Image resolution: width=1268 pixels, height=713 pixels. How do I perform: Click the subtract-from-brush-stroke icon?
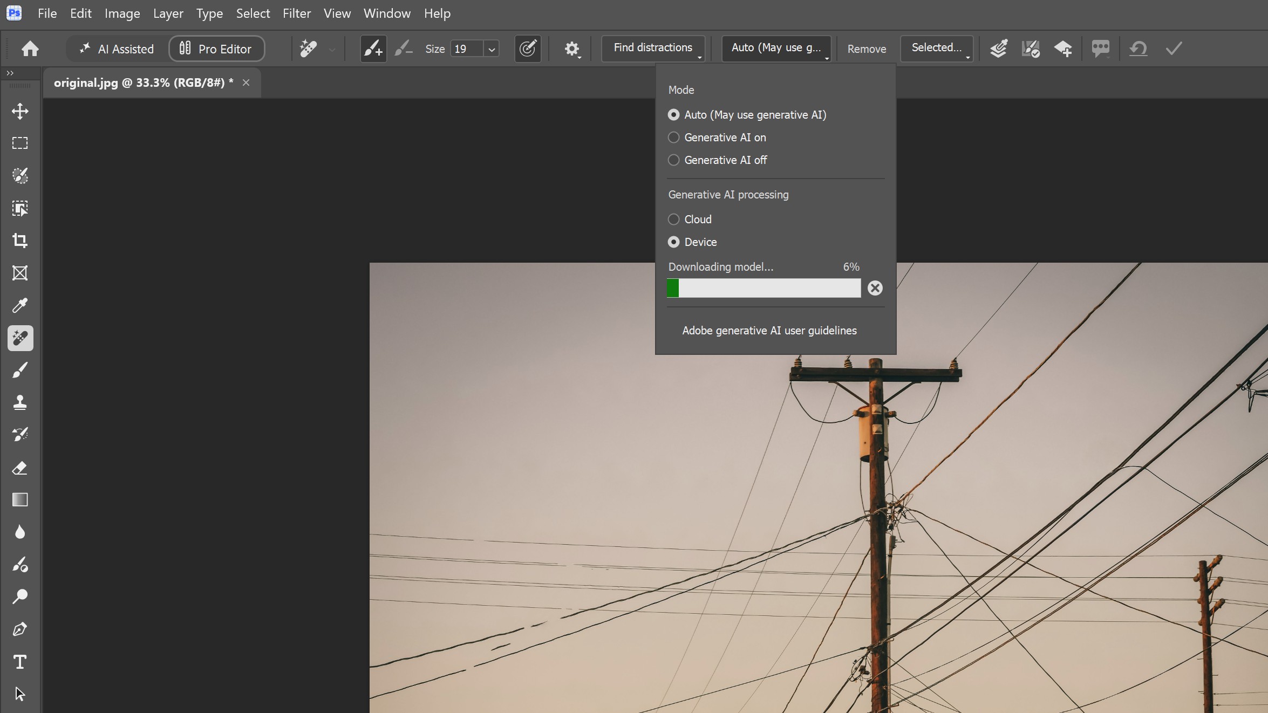tap(404, 49)
